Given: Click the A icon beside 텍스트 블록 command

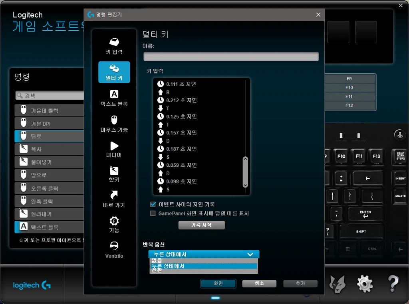Looking at the screenshot, I should (x=24, y=226).
